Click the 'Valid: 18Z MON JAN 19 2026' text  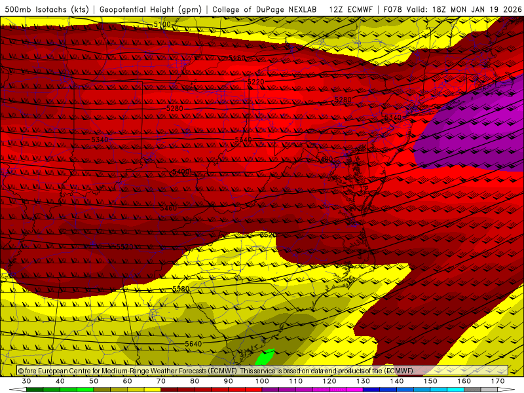(x=464, y=10)
